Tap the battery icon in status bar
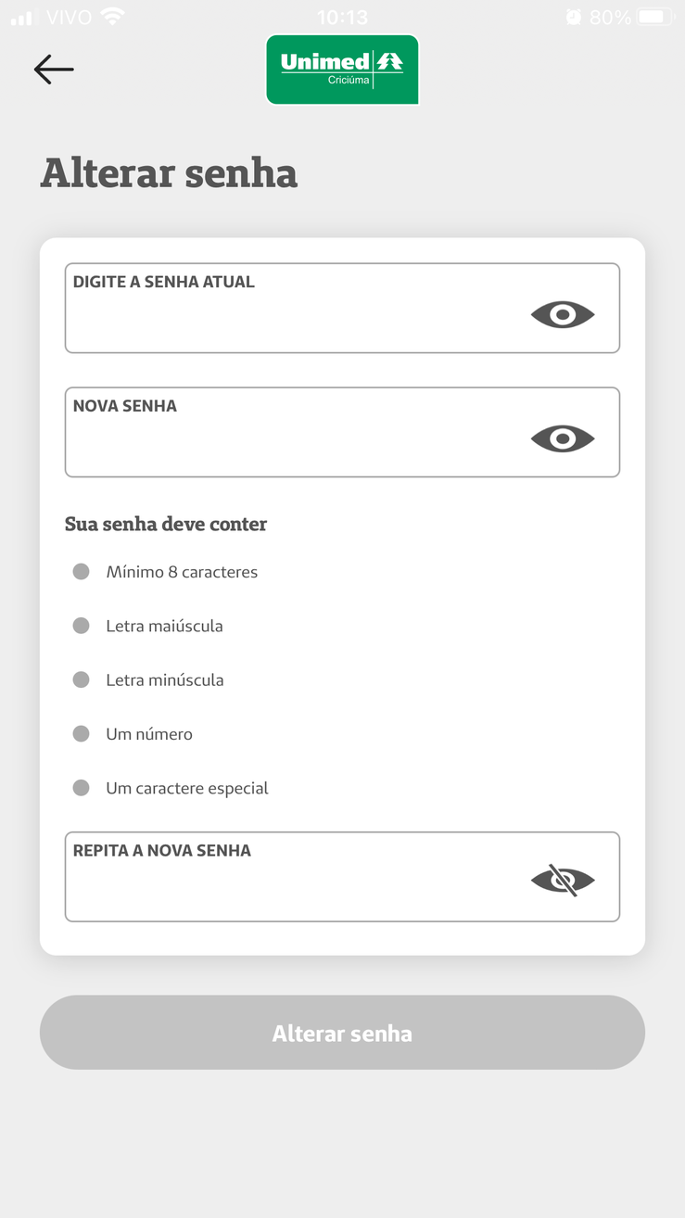 coord(655,17)
